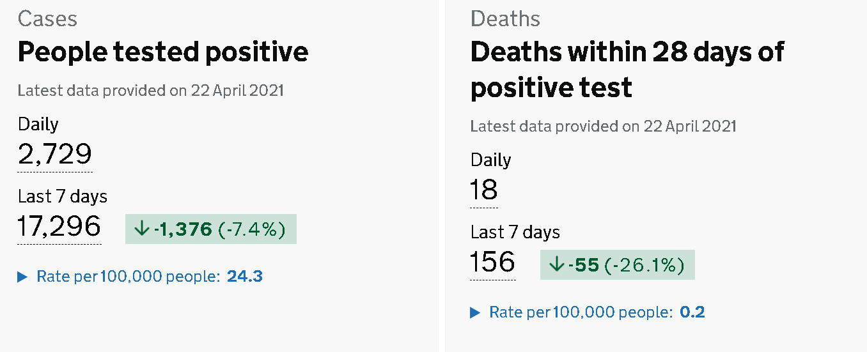The width and height of the screenshot is (867, 352).
Task: Click the last 7 days deaths figure 156
Action: 493,262
